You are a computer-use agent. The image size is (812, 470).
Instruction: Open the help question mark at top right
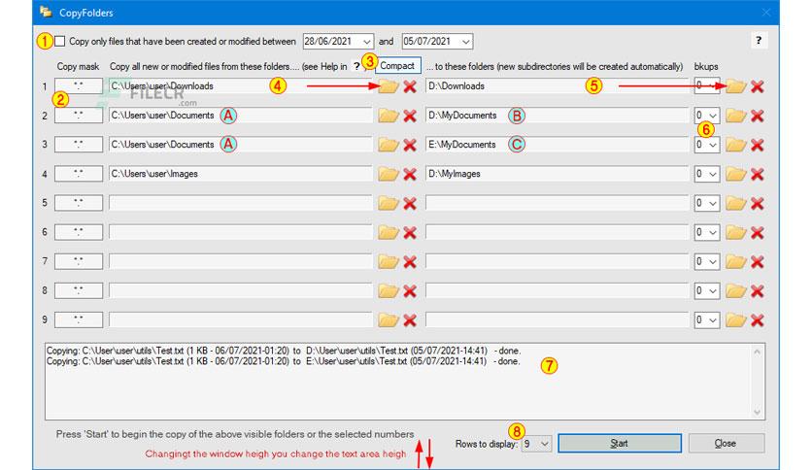[x=759, y=41]
